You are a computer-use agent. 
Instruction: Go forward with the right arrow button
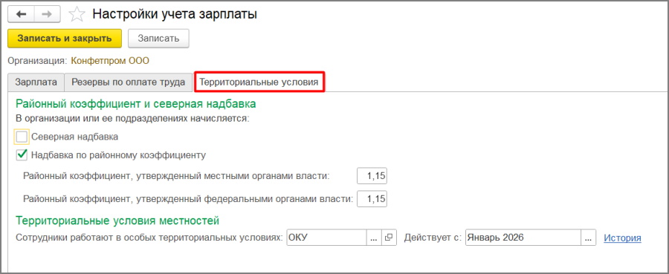48,14
